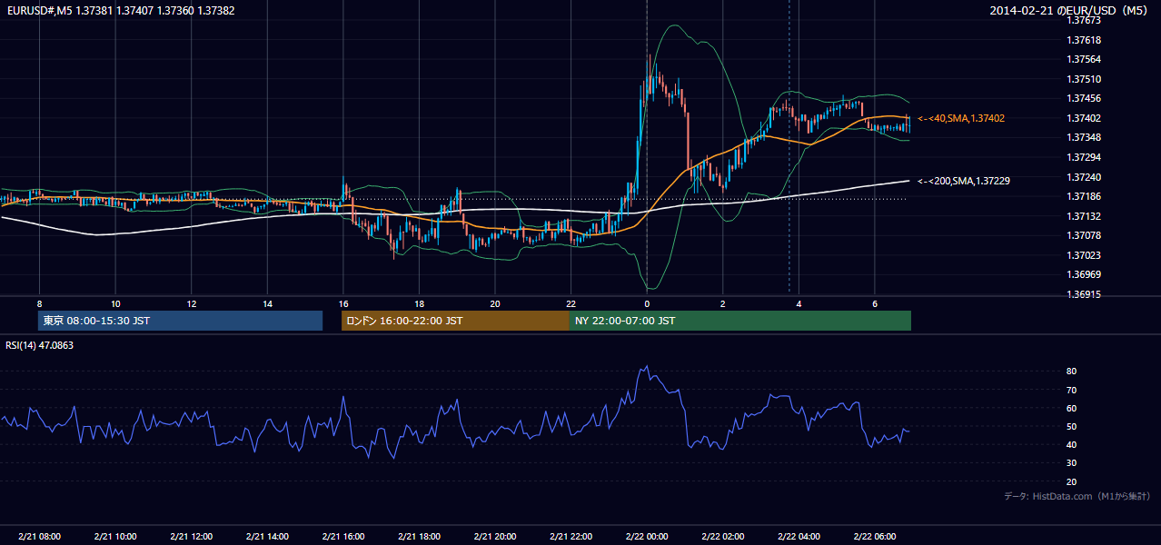
Task: Click hour label 14 on chart axis
Action: [267, 303]
